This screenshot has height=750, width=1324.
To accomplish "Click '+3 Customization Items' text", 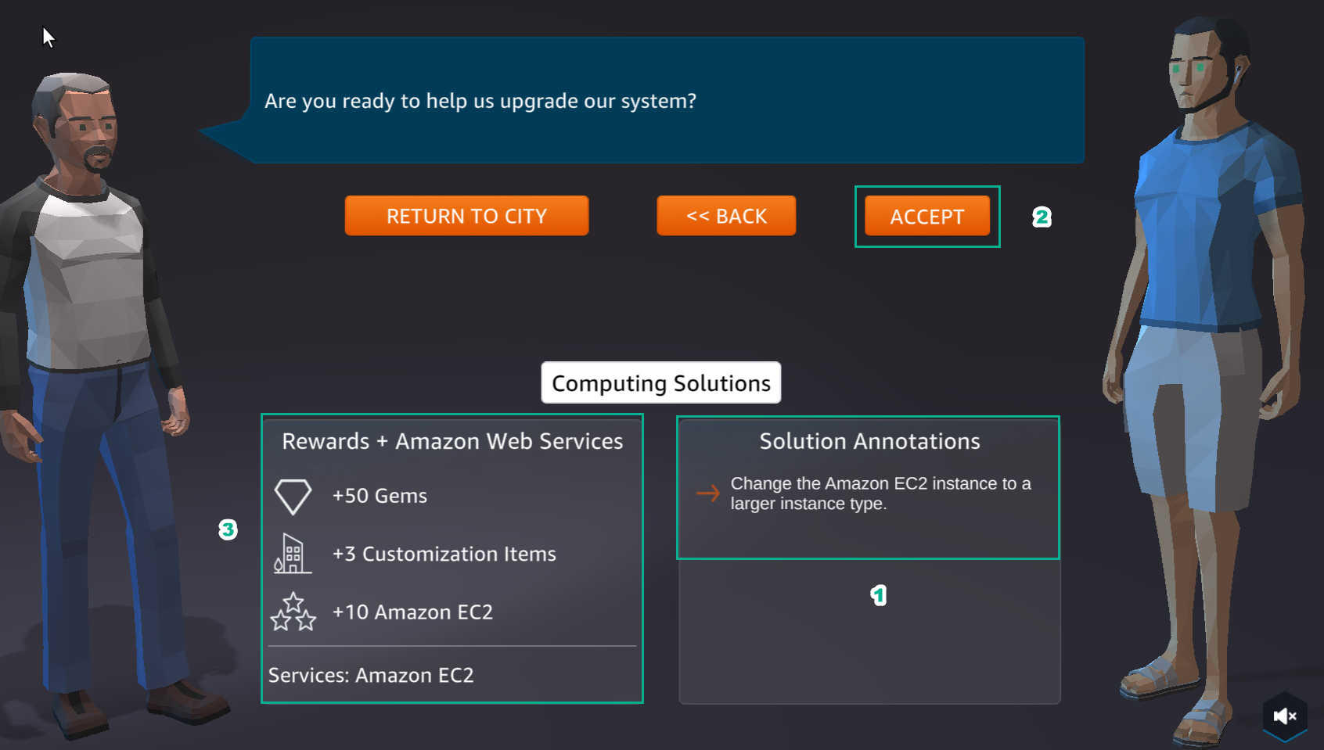I will click(444, 554).
